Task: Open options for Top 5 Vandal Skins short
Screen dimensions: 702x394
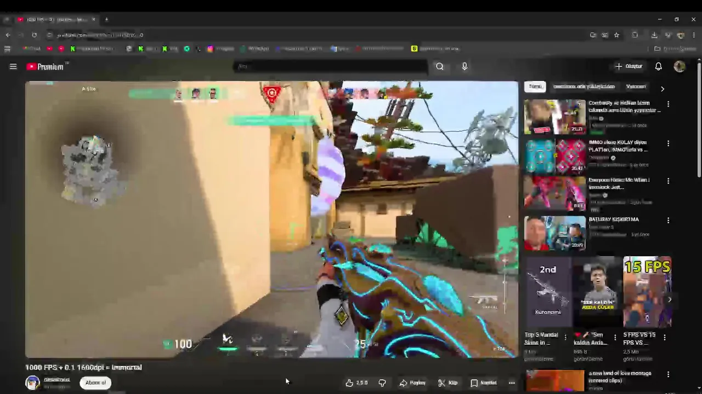Action: pyautogui.click(x=565, y=337)
